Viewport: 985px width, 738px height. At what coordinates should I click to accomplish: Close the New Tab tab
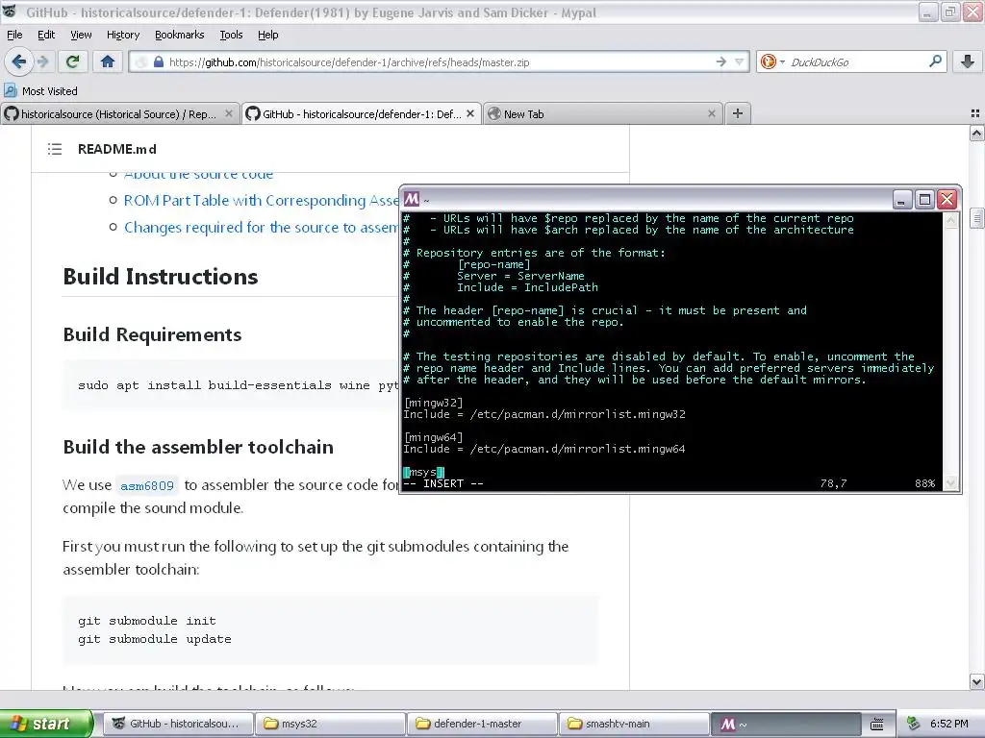pyautogui.click(x=711, y=113)
